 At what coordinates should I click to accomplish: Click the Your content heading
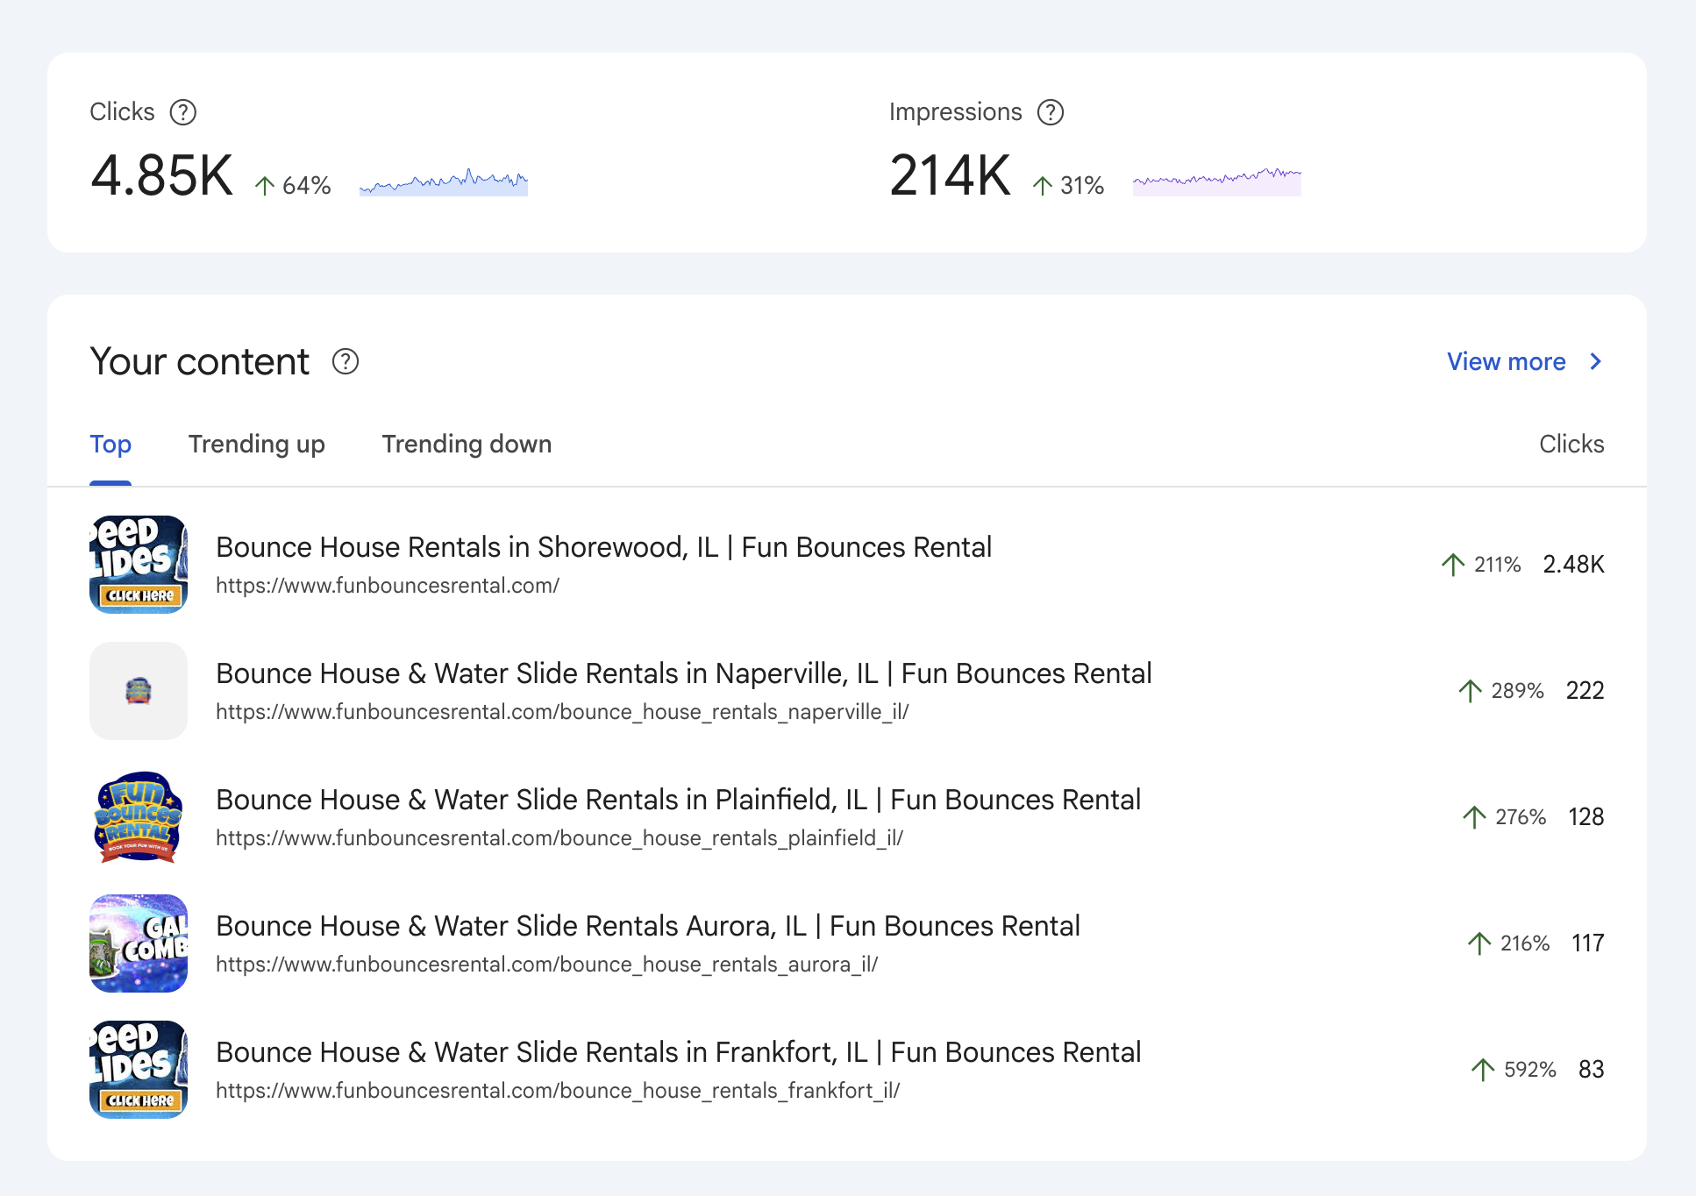(x=200, y=361)
